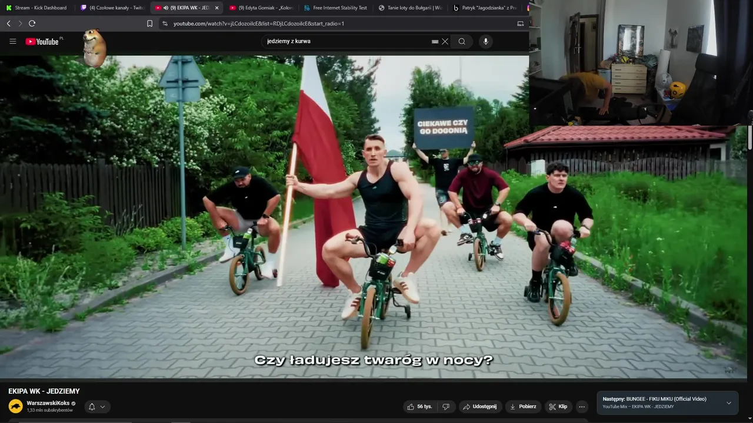753x423 pixels.
Task: Click the 1,33 mln subskrybentów text
Action: click(x=49, y=410)
